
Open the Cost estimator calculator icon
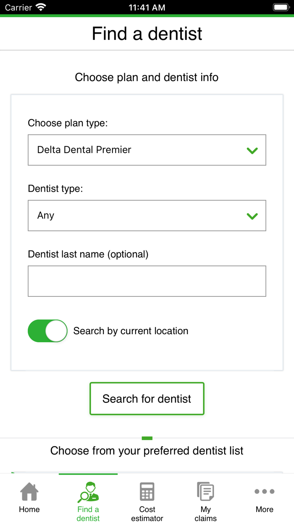(x=147, y=491)
